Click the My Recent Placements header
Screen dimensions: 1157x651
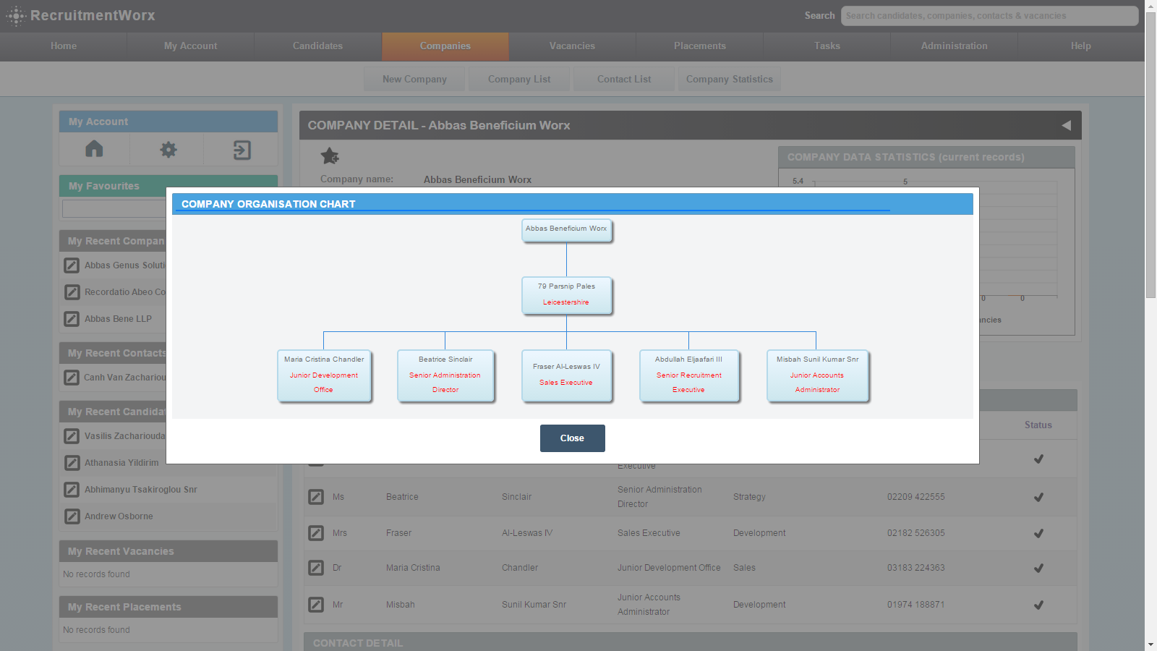point(168,607)
